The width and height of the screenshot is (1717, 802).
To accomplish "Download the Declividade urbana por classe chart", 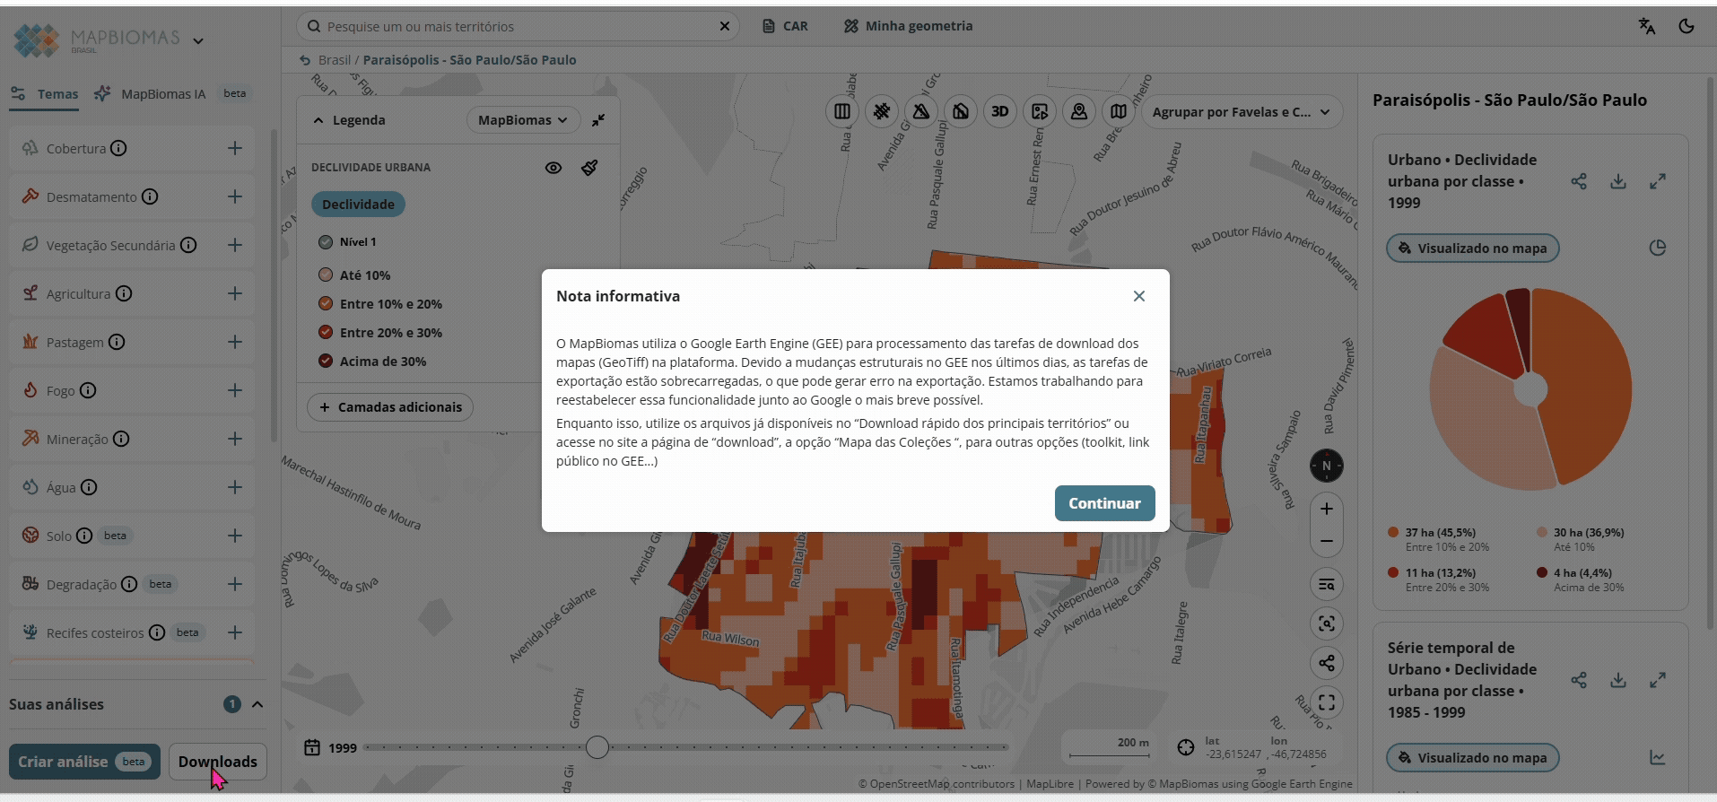I will coord(1618,181).
